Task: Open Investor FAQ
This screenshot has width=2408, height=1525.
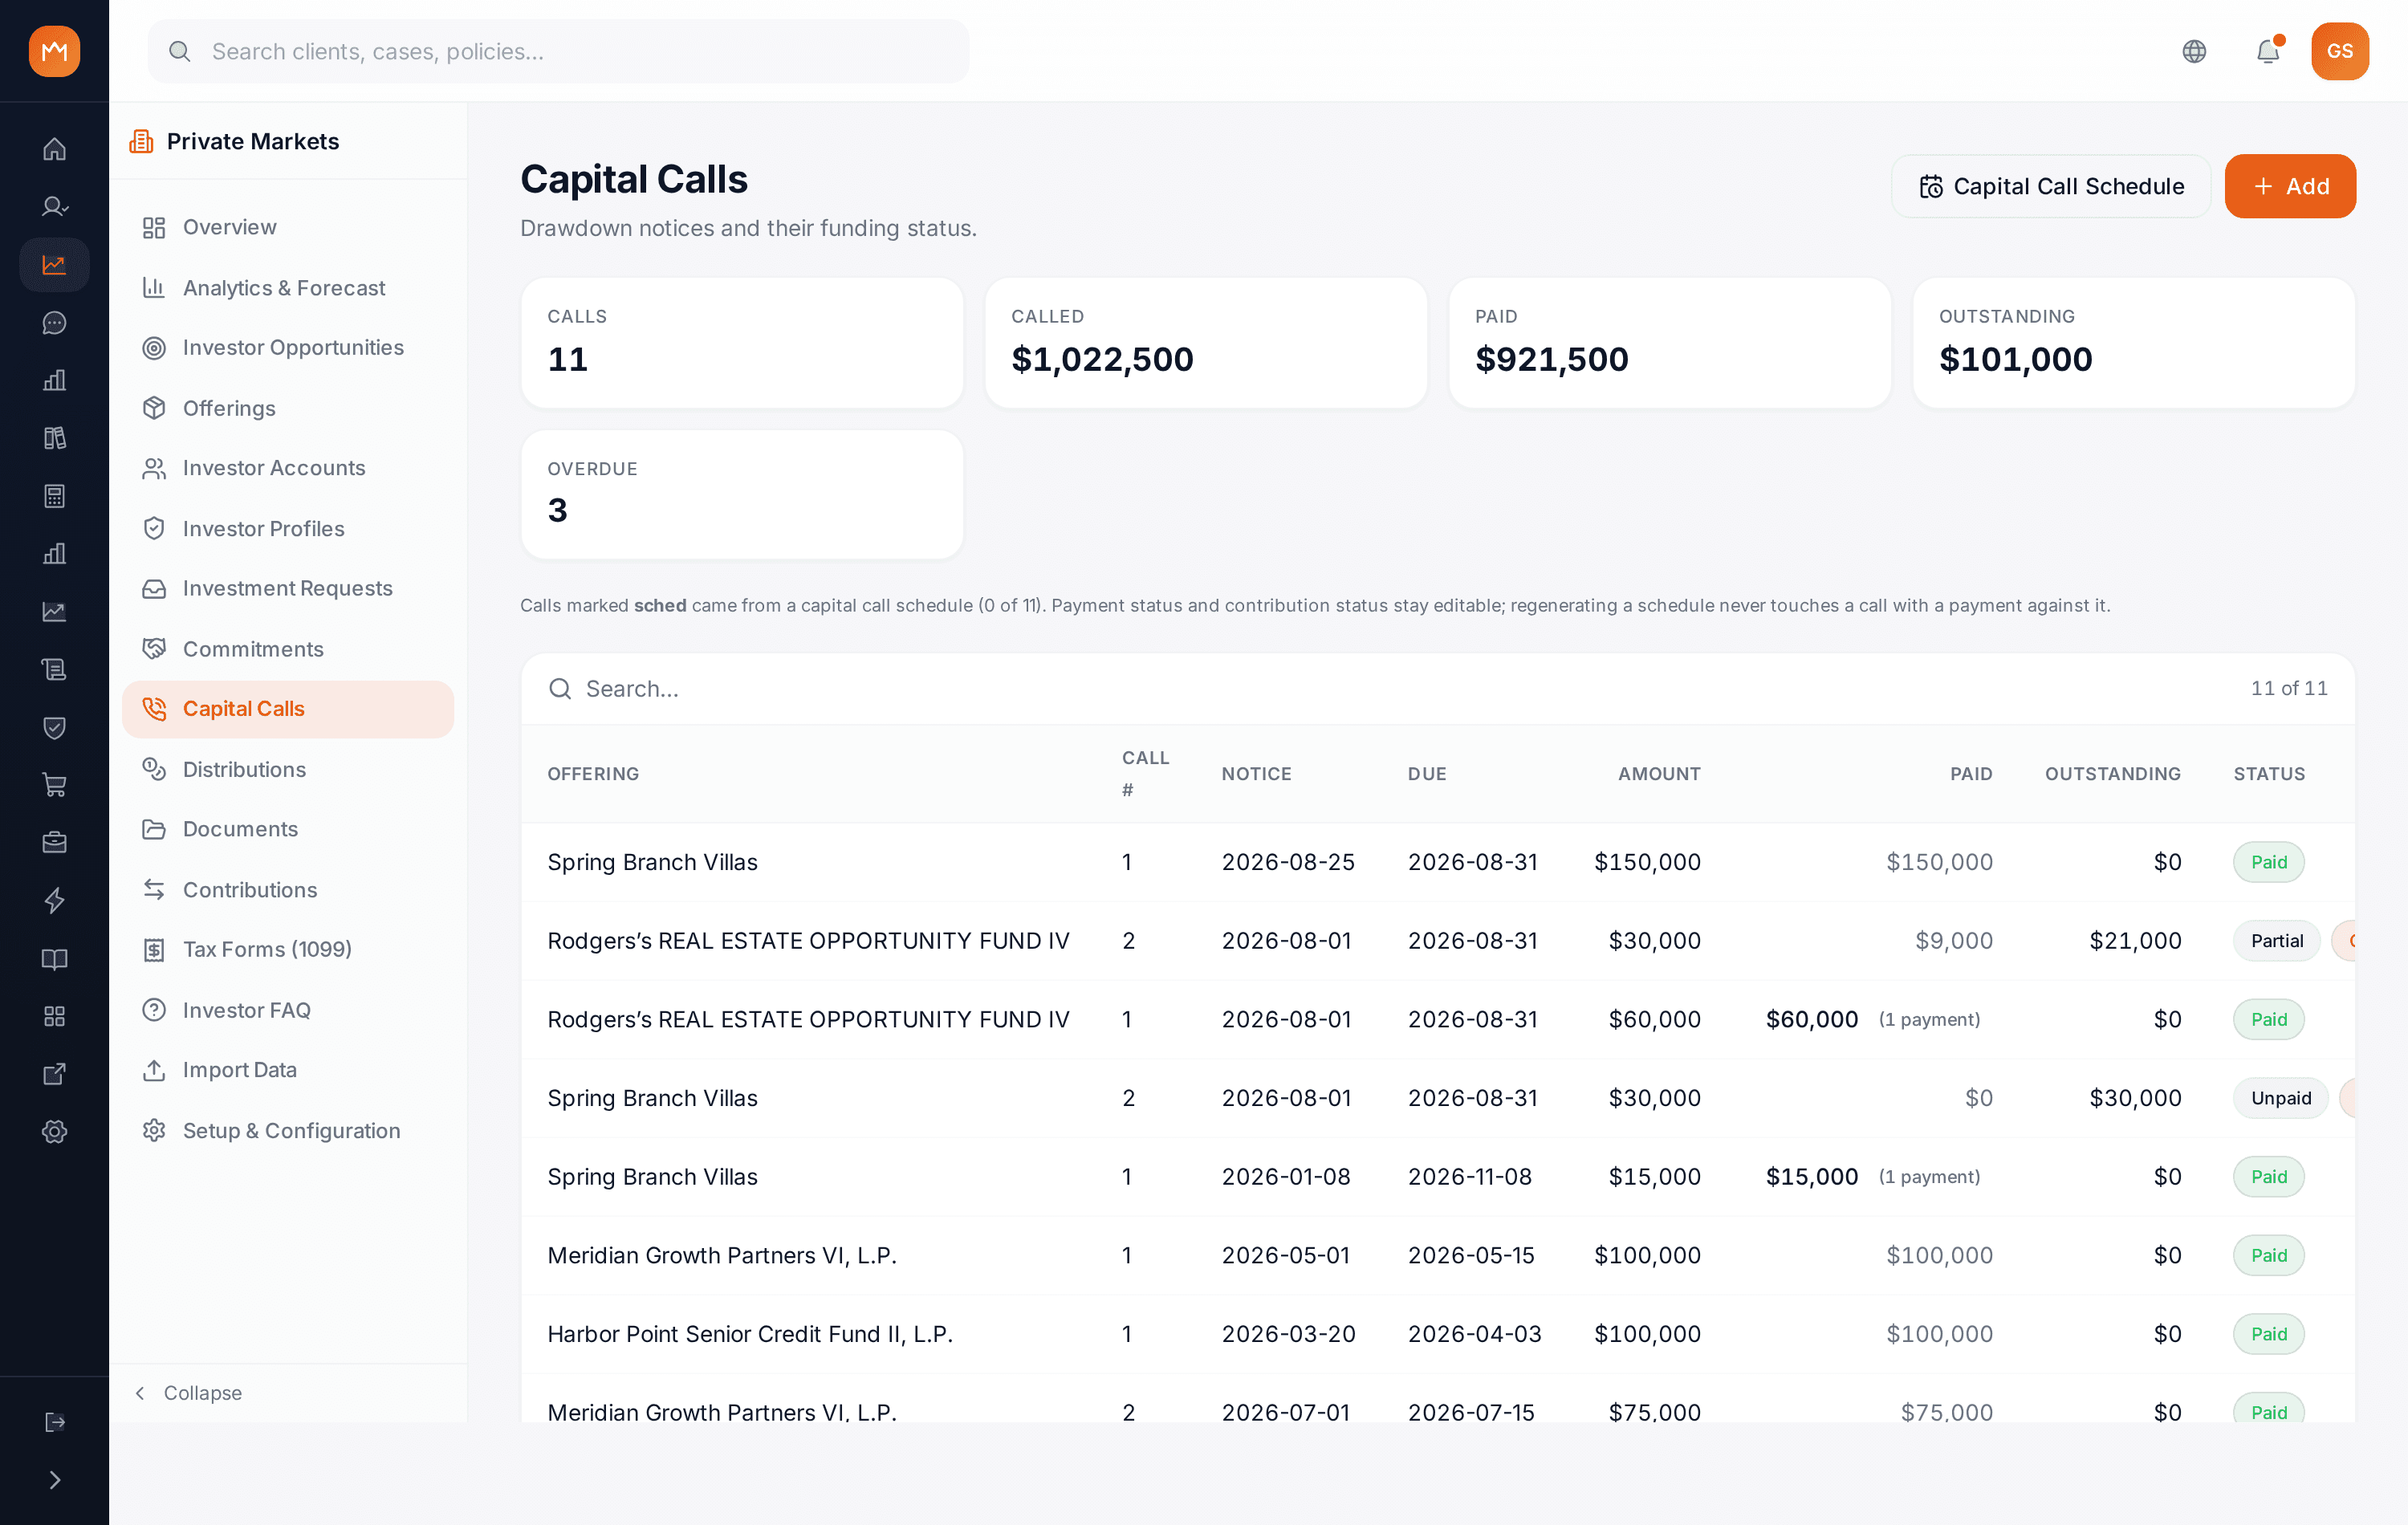Action: 288,1010
